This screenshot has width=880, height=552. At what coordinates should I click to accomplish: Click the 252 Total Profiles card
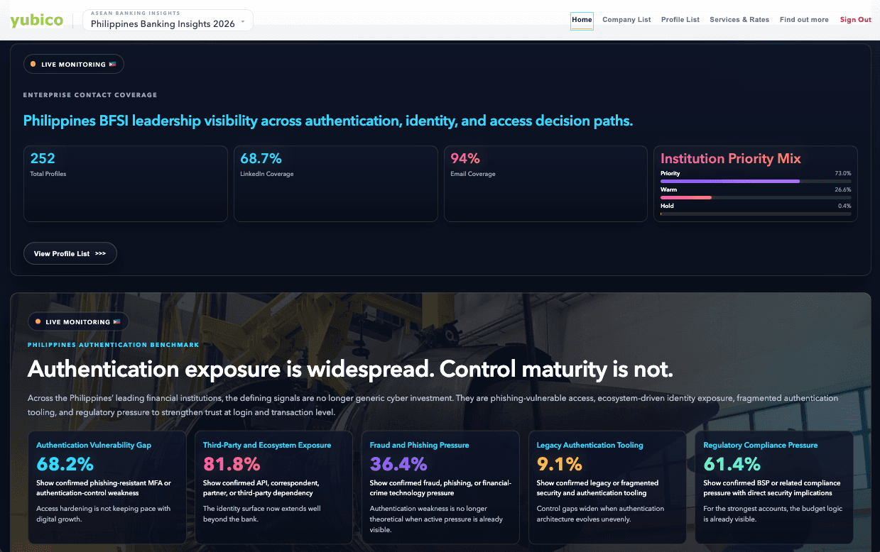point(126,184)
